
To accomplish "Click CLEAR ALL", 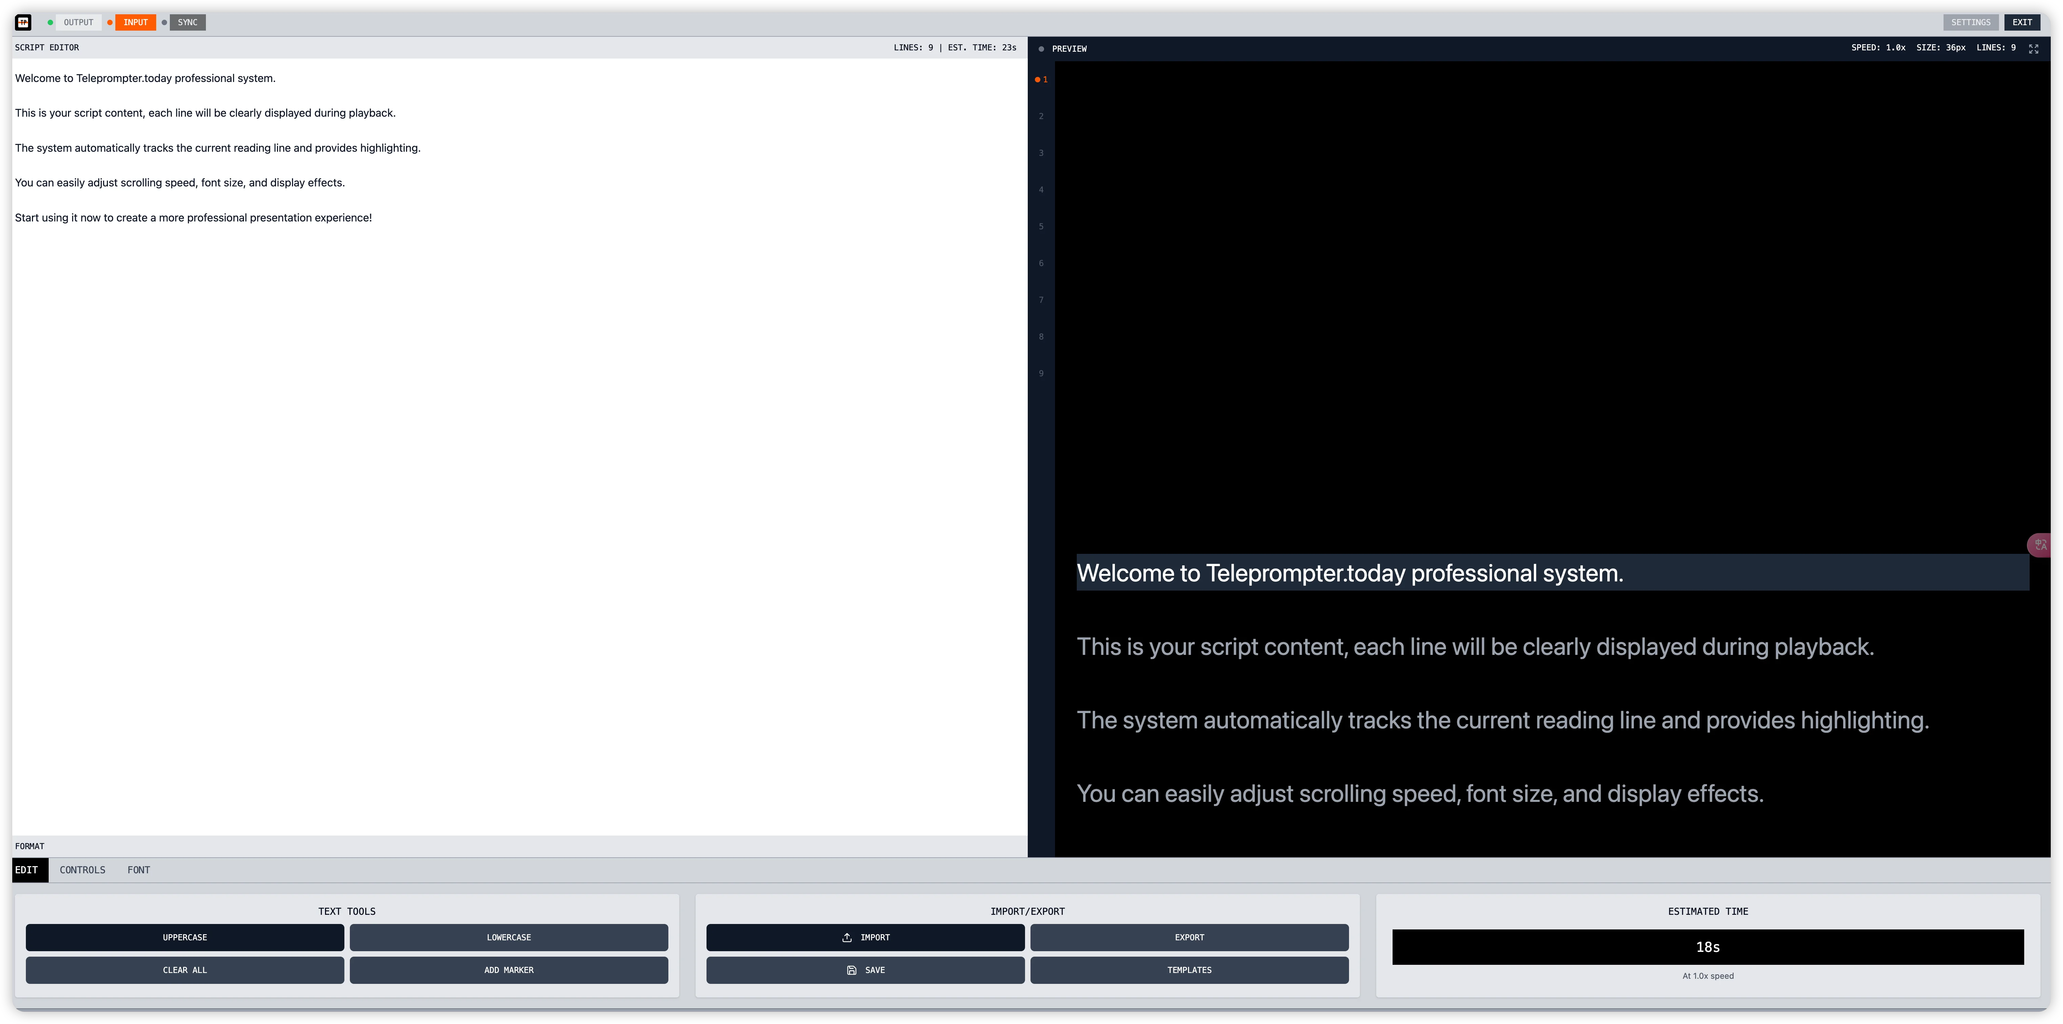I will pyautogui.click(x=185, y=970).
